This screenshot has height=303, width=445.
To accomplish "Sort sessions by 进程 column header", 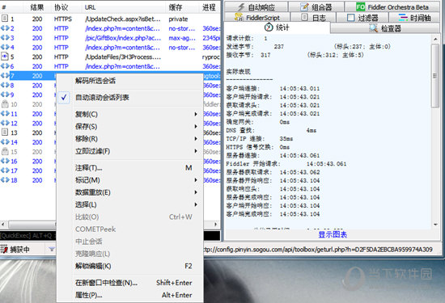I will 210,7.
